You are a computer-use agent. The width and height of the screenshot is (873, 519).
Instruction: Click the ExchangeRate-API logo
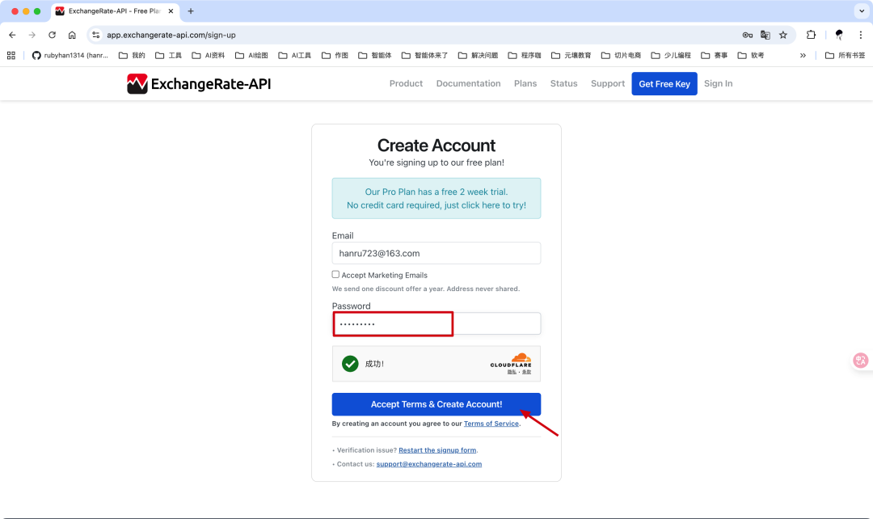199,83
